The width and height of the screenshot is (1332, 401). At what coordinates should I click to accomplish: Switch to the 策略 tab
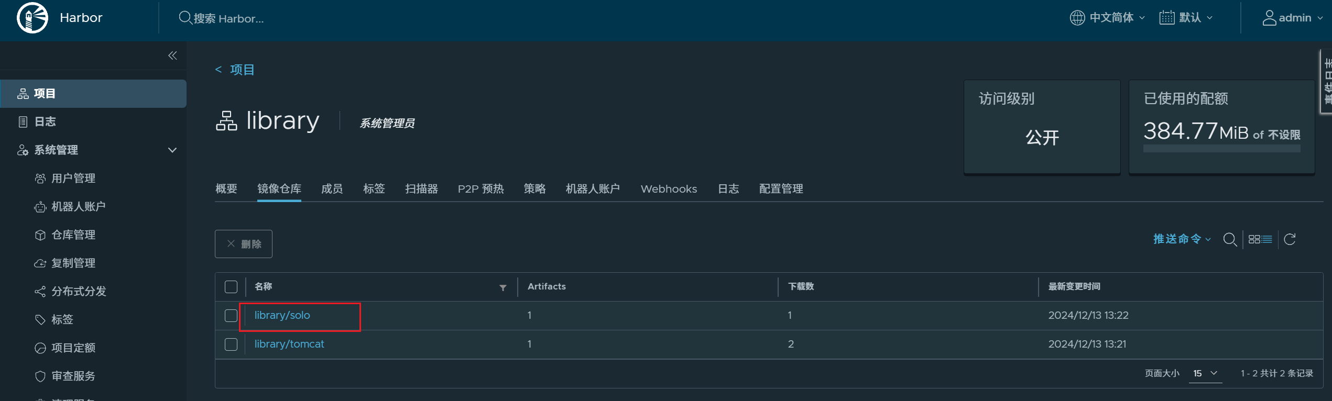coord(535,189)
